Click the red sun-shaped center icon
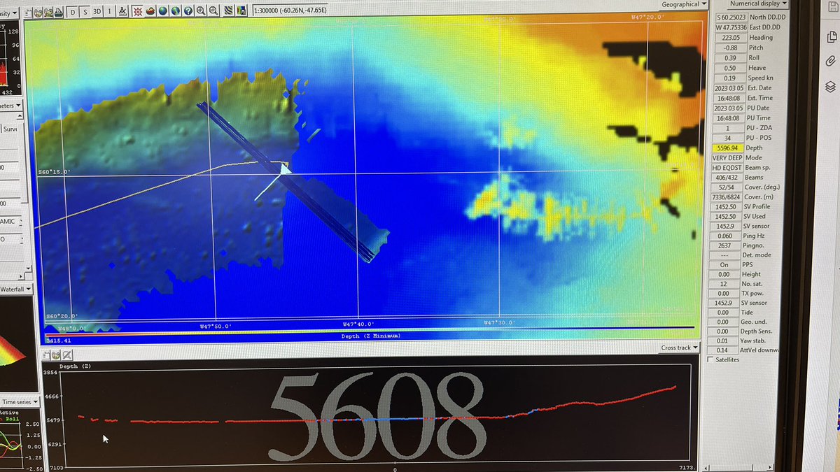 click(137, 12)
